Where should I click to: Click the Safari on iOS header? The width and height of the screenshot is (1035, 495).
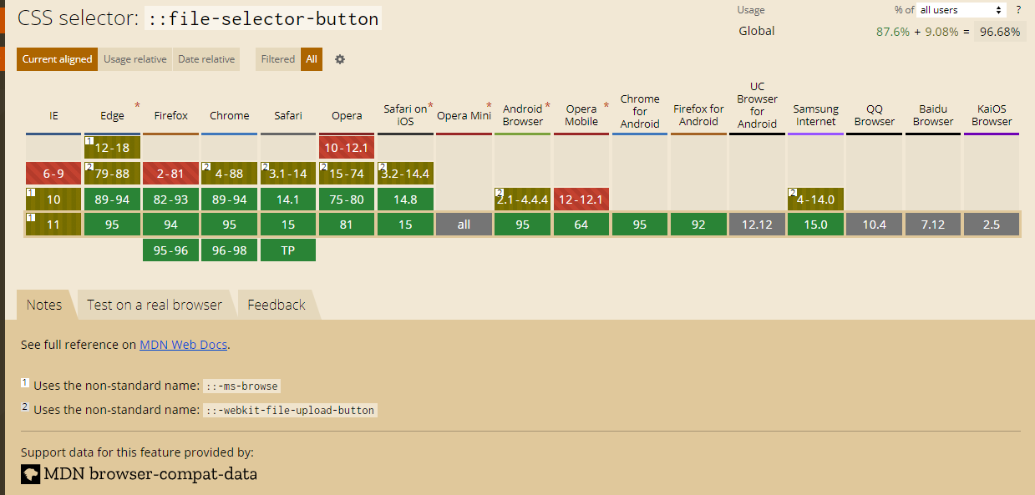(x=405, y=115)
